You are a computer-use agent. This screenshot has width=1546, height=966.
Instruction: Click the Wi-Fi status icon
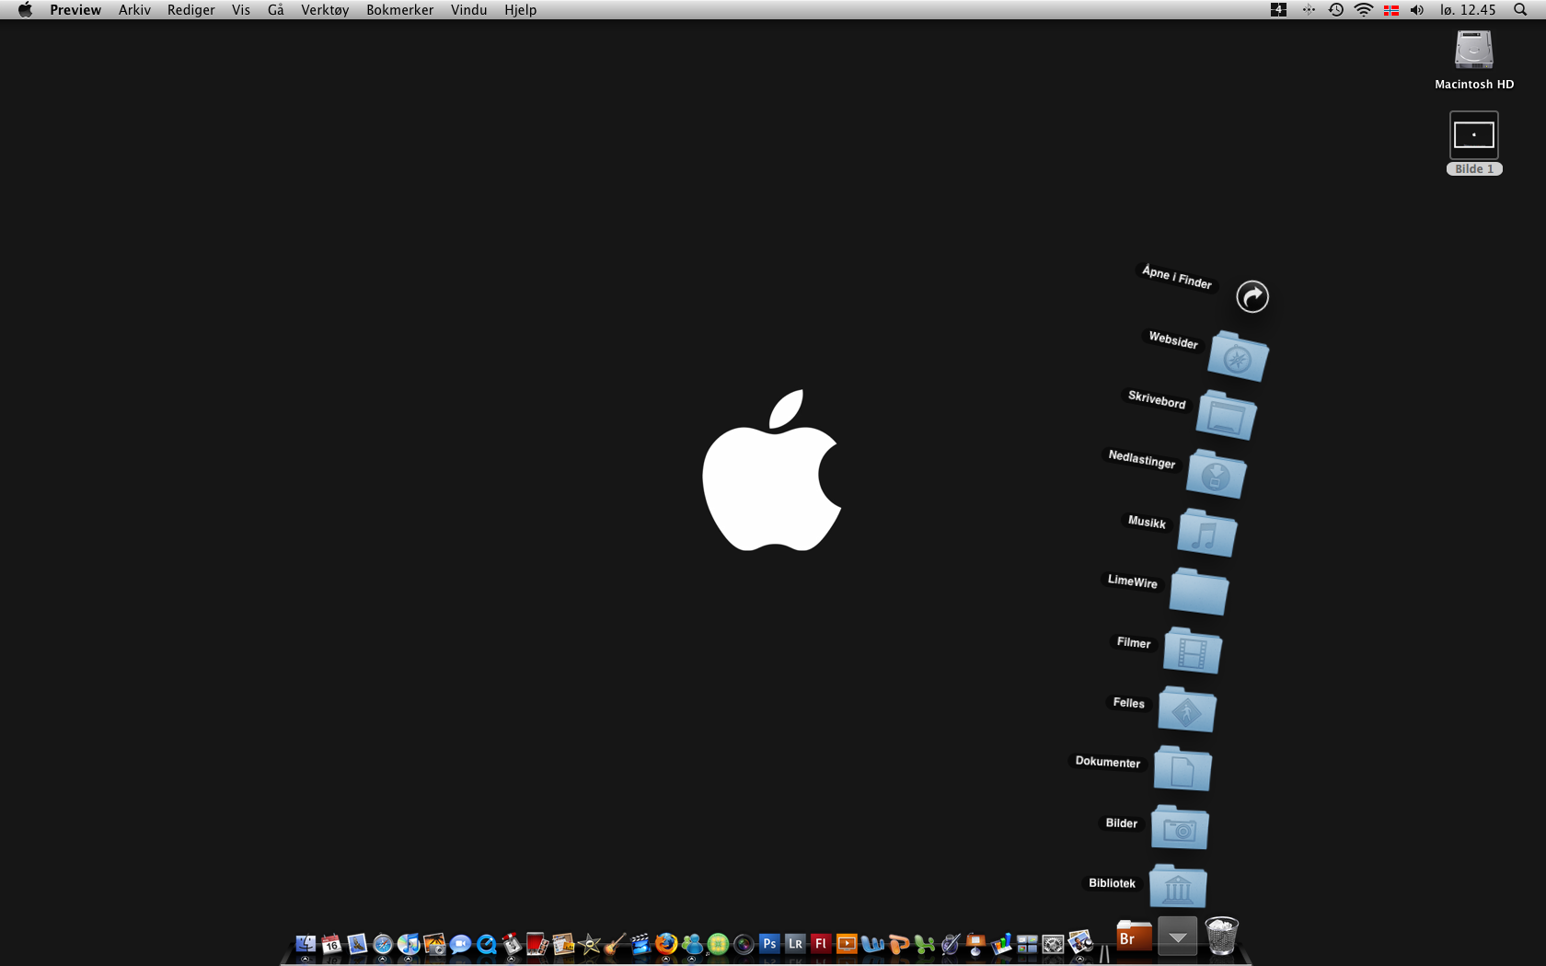point(1364,9)
